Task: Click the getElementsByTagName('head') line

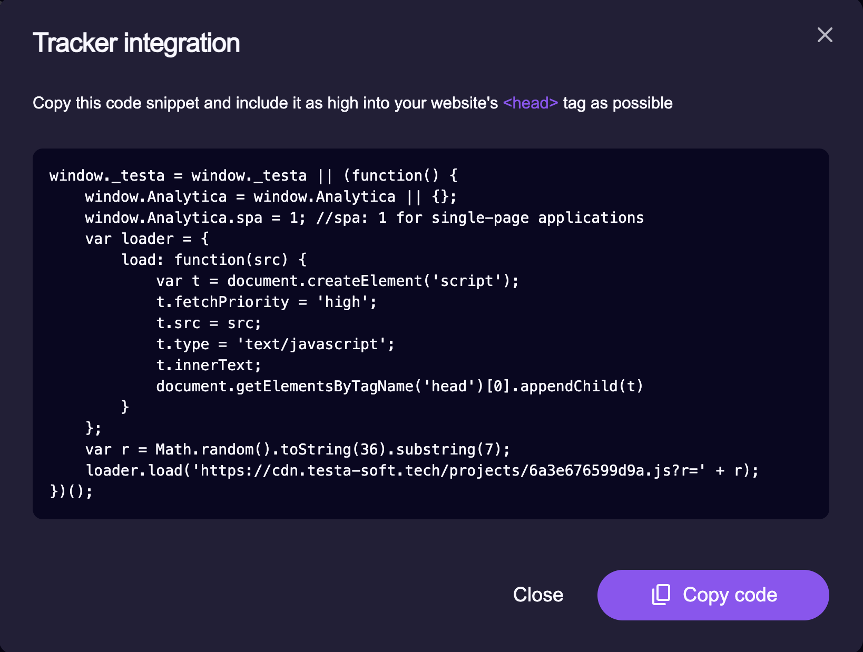Action: tap(399, 386)
